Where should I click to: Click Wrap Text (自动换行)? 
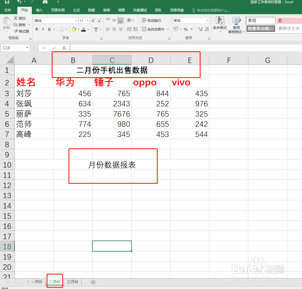(x=152, y=20)
